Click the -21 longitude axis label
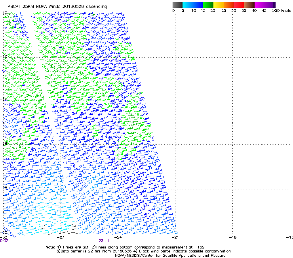This screenshot has height=258, width=293. point(175,237)
